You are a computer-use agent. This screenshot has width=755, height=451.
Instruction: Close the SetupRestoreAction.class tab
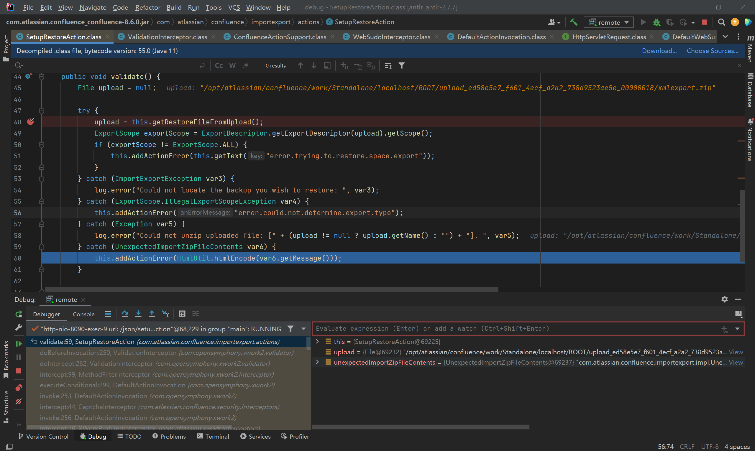click(x=107, y=37)
